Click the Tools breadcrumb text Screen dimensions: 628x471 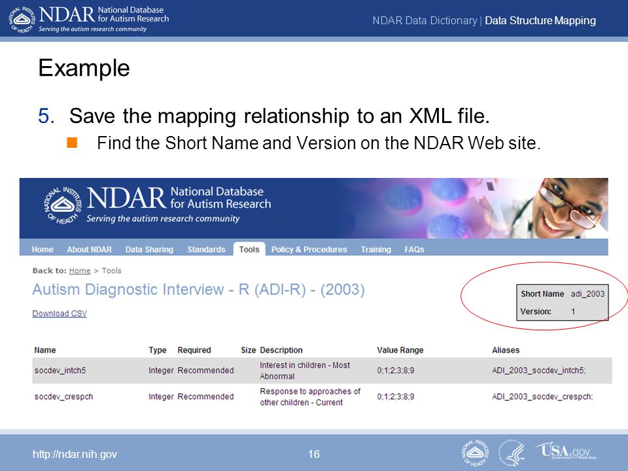click(x=111, y=271)
